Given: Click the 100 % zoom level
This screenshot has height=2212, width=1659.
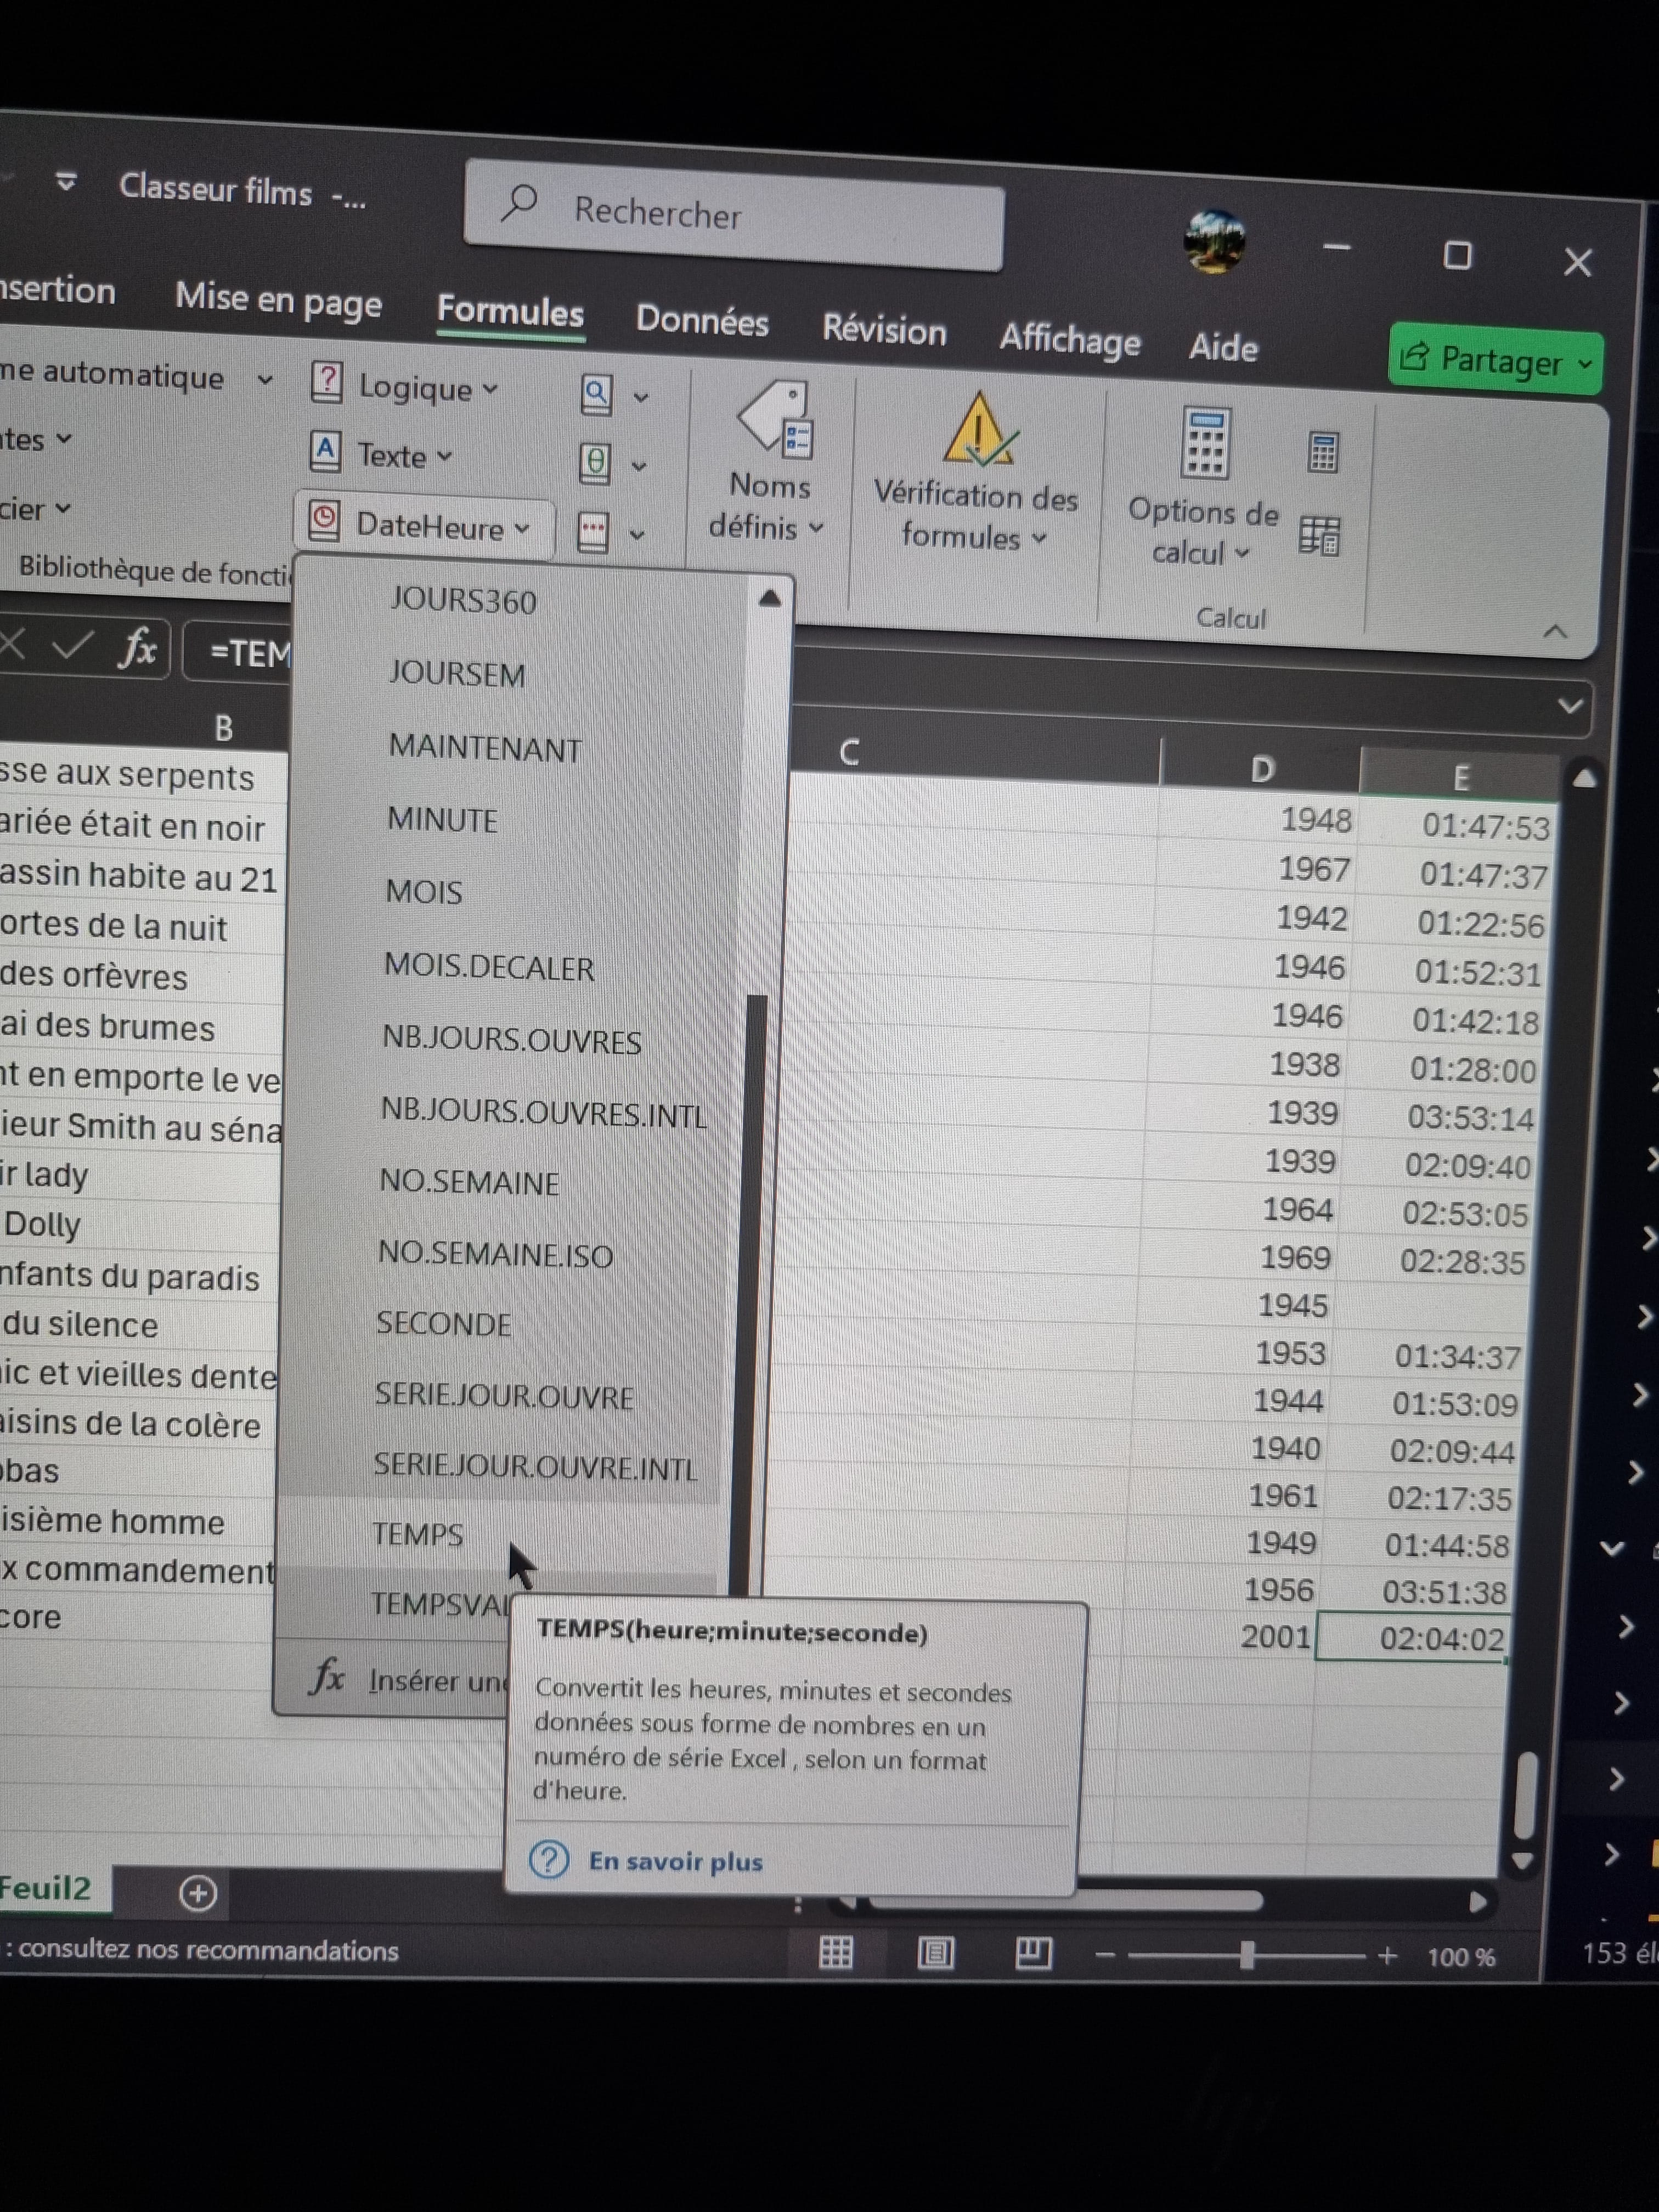Looking at the screenshot, I should (1461, 1957).
